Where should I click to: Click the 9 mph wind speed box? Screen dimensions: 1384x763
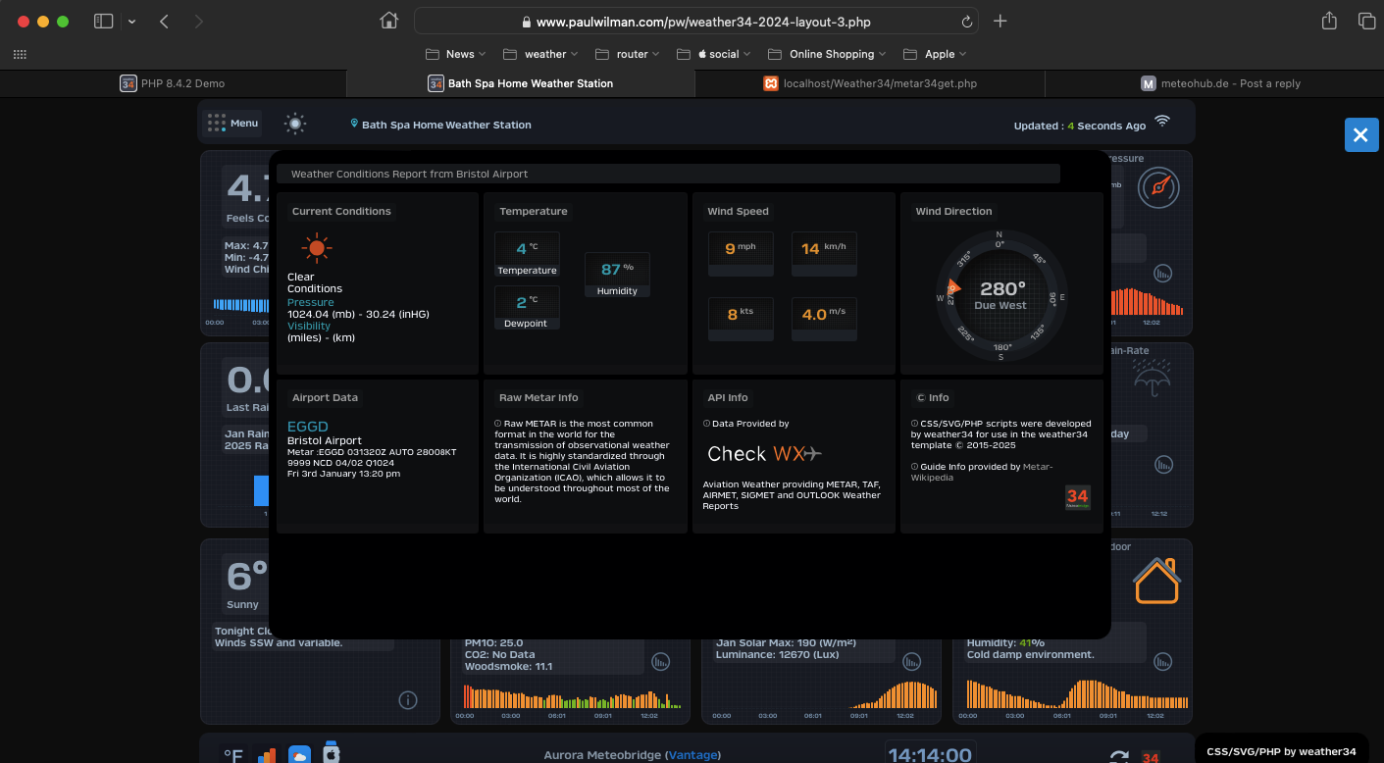click(741, 254)
